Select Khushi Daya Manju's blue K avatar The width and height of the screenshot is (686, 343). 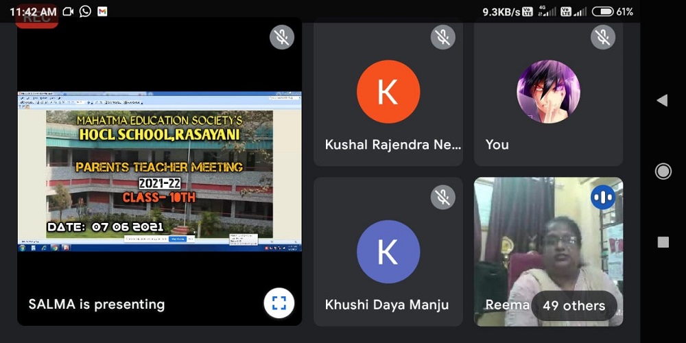click(388, 252)
